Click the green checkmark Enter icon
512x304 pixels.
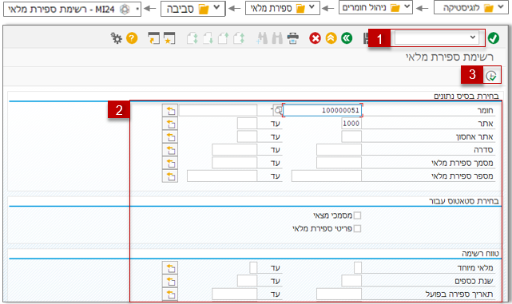point(493,38)
